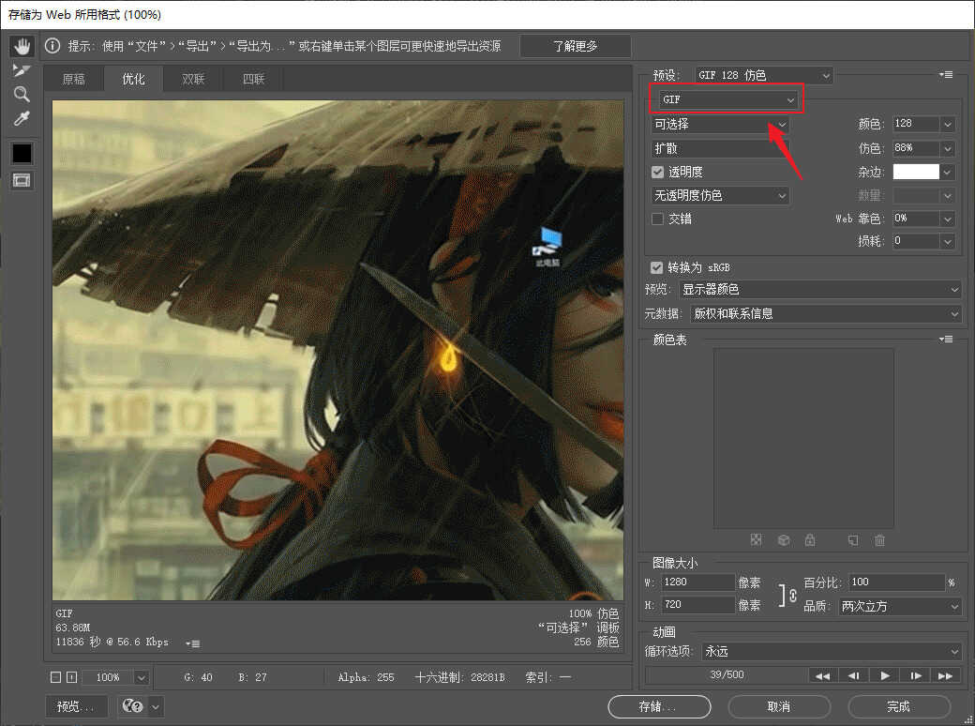
Task: Click lock color icon in color table
Action: 810,540
